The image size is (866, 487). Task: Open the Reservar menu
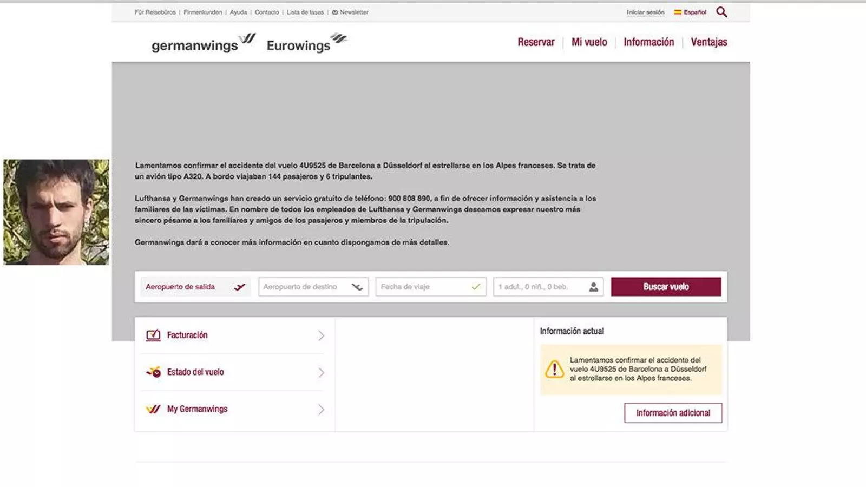pyautogui.click(x=536, y=42)
